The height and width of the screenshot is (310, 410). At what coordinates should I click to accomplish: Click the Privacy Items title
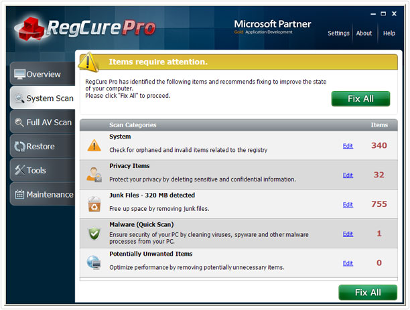coord(129,166)
